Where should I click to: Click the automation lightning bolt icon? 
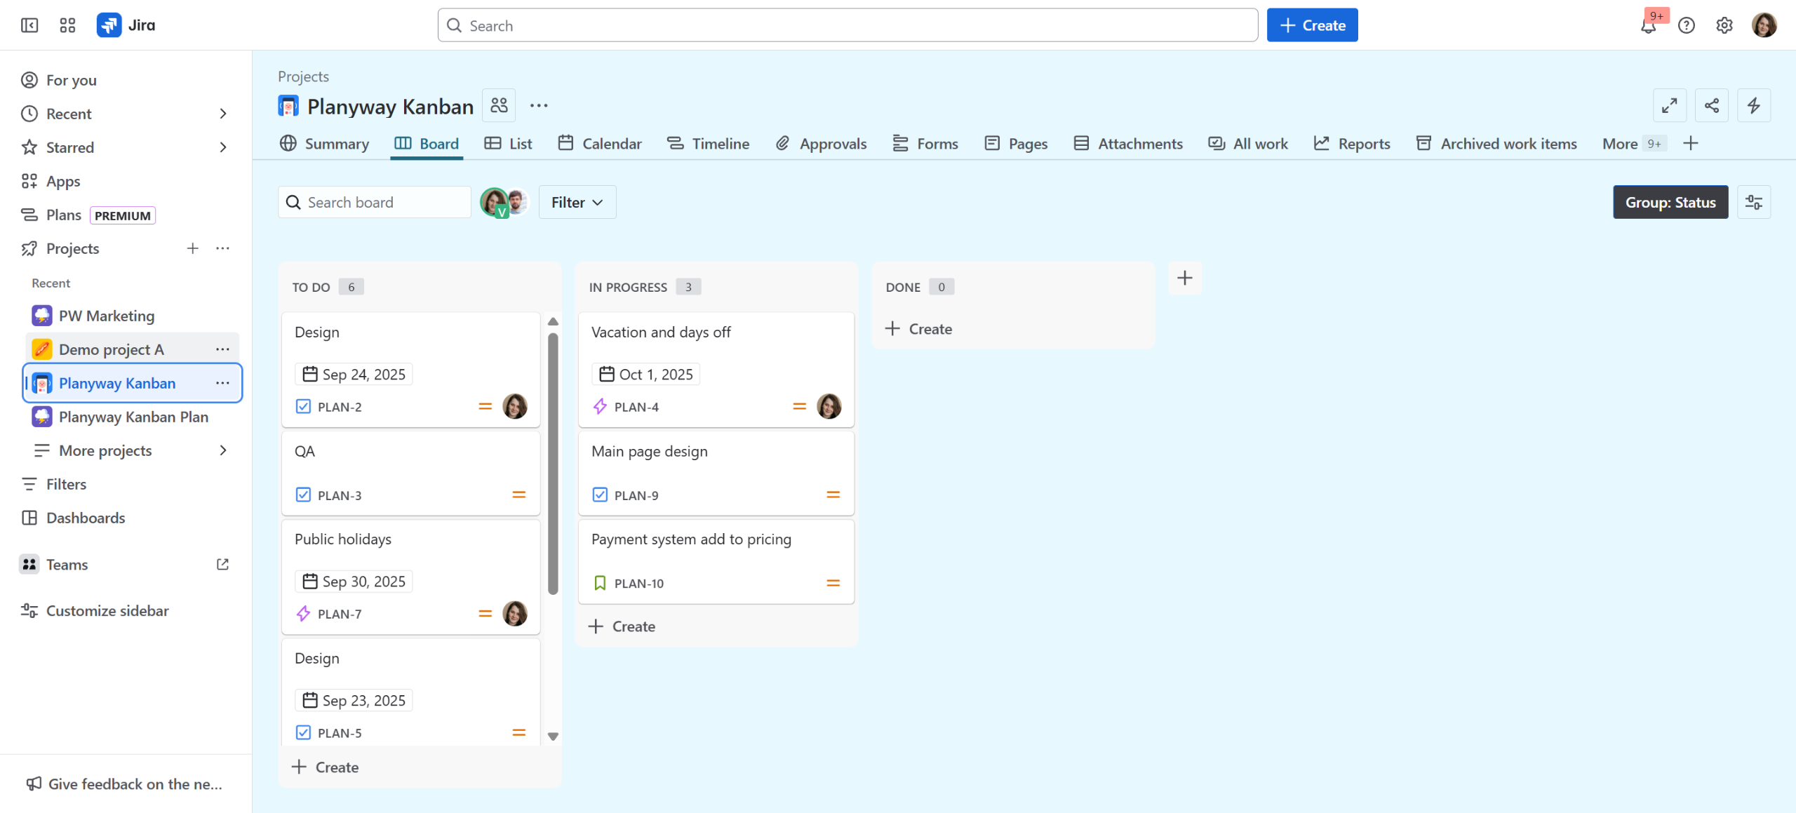[1753, 105]
